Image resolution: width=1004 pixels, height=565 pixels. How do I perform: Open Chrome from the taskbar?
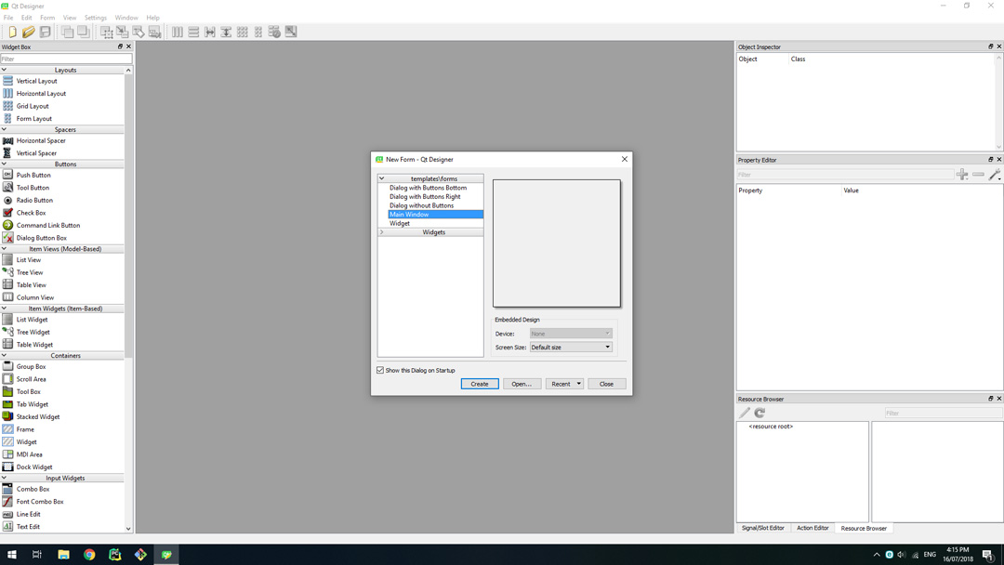click(x=89, y=555)
